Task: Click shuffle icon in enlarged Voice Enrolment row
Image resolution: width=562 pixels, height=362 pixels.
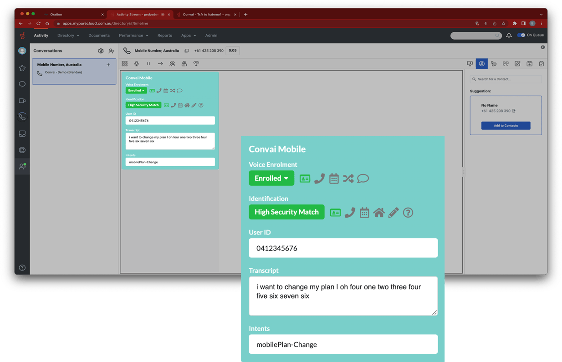Action: (x=348, y=178)
